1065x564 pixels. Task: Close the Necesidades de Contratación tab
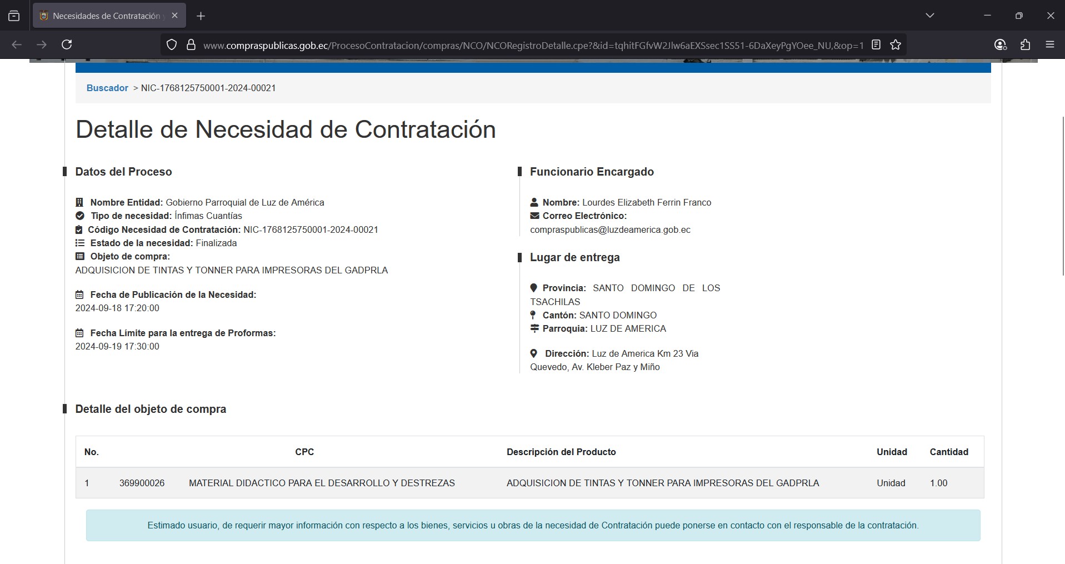pos(174,16)
